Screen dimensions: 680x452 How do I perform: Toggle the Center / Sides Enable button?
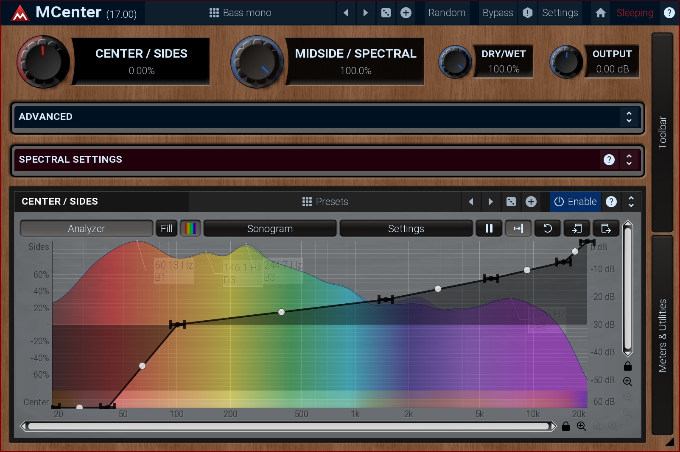pos(575,202)
